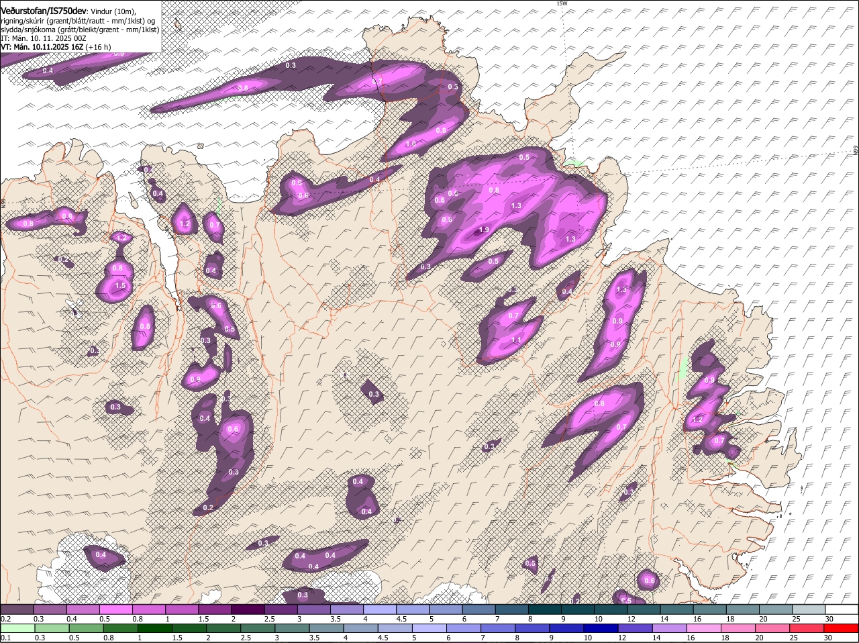Click the '(+16 h)' forecast offset text

click(x=98, y=47)
